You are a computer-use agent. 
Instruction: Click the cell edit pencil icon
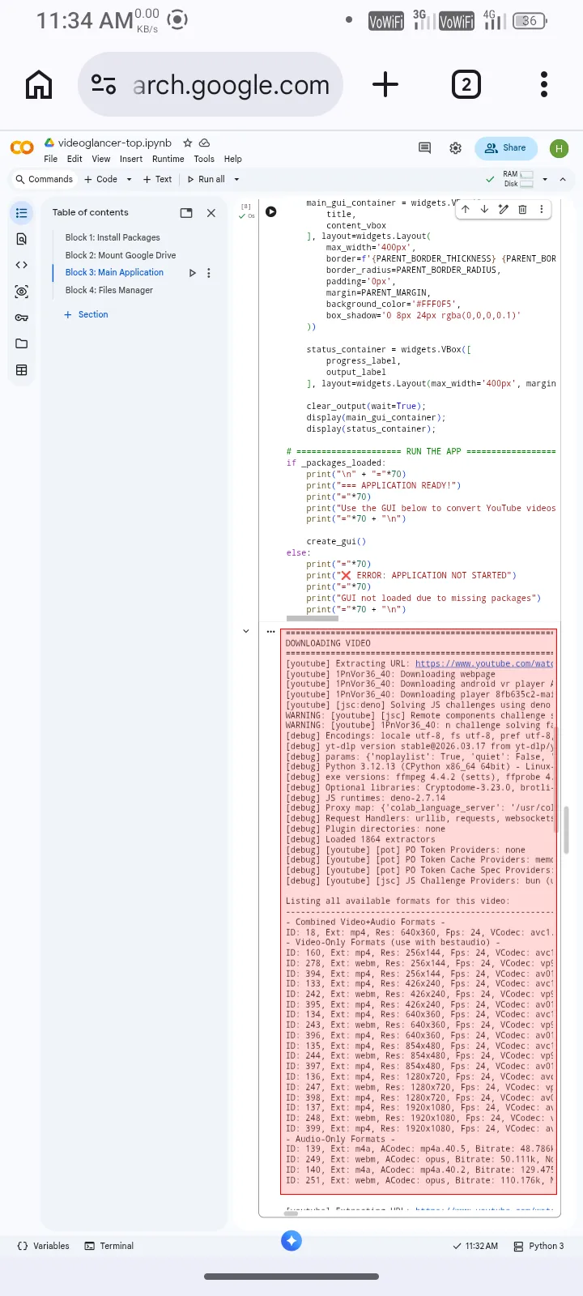503,209
